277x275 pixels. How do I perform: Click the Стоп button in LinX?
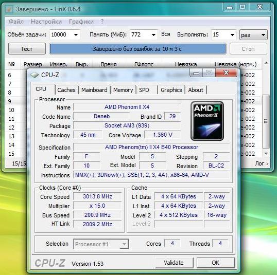[x=248, y=49]
